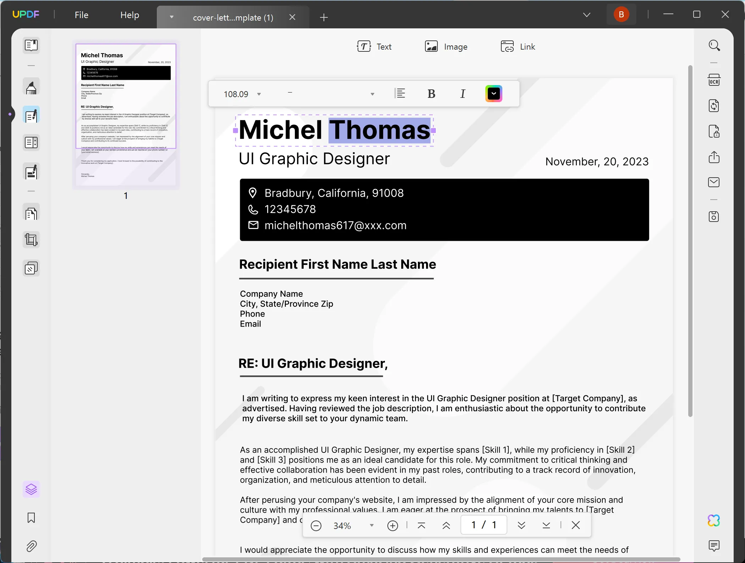
Task: Open the Share file icon
Action: [x=714, y=157]
